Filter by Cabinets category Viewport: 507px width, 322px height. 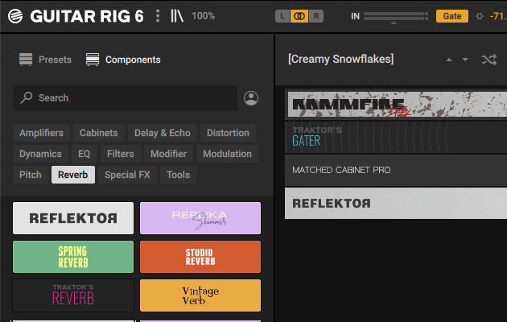pos(99,133)
